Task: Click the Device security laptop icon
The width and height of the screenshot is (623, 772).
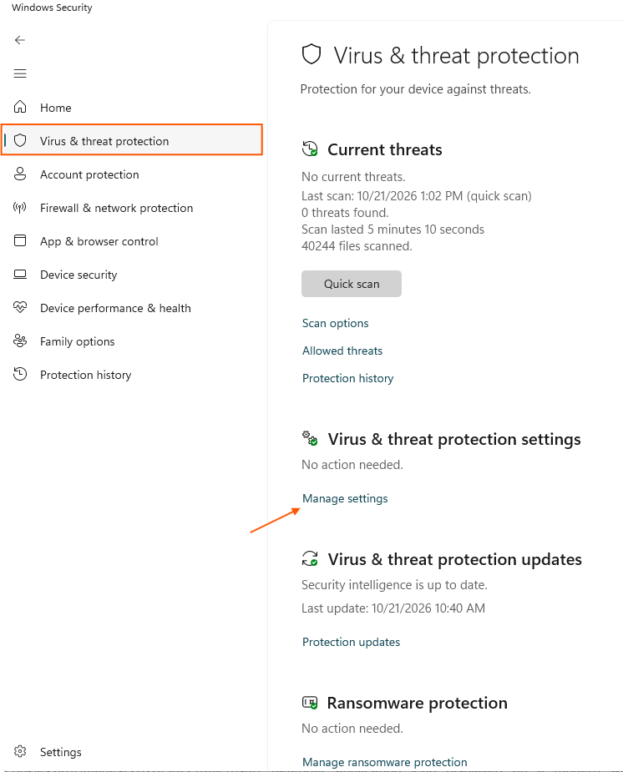Action: 20,275
